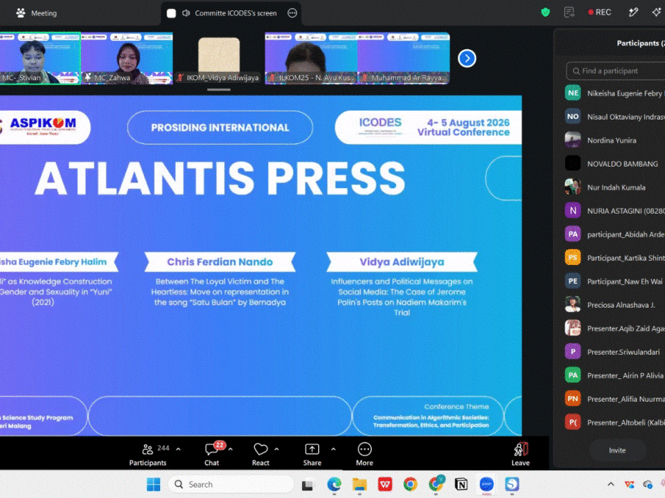The width and height of the screenshot is (665, 498).
Task: Open the transcript notes icon near REC
Action: (569, 12)
